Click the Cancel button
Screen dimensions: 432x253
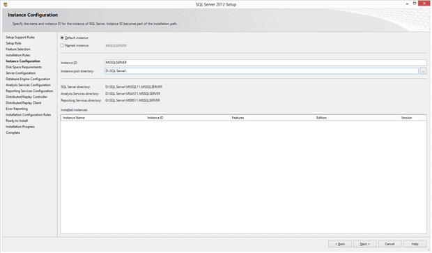[389, 244]
